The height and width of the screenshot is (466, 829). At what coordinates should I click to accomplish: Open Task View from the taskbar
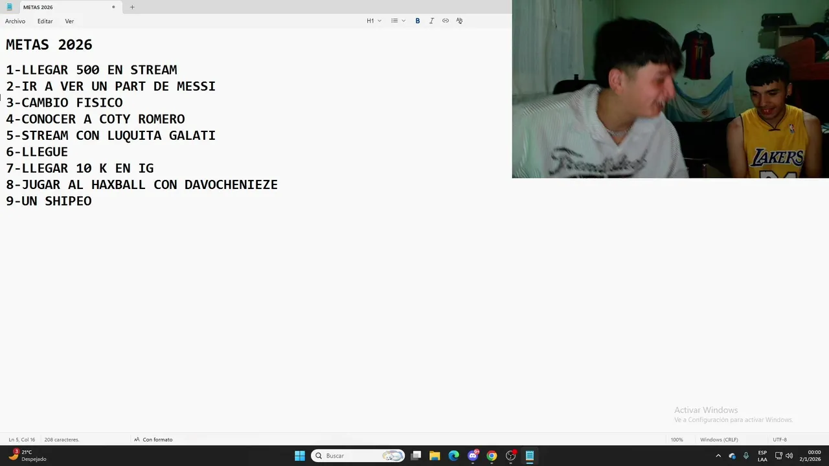(416, 456)
